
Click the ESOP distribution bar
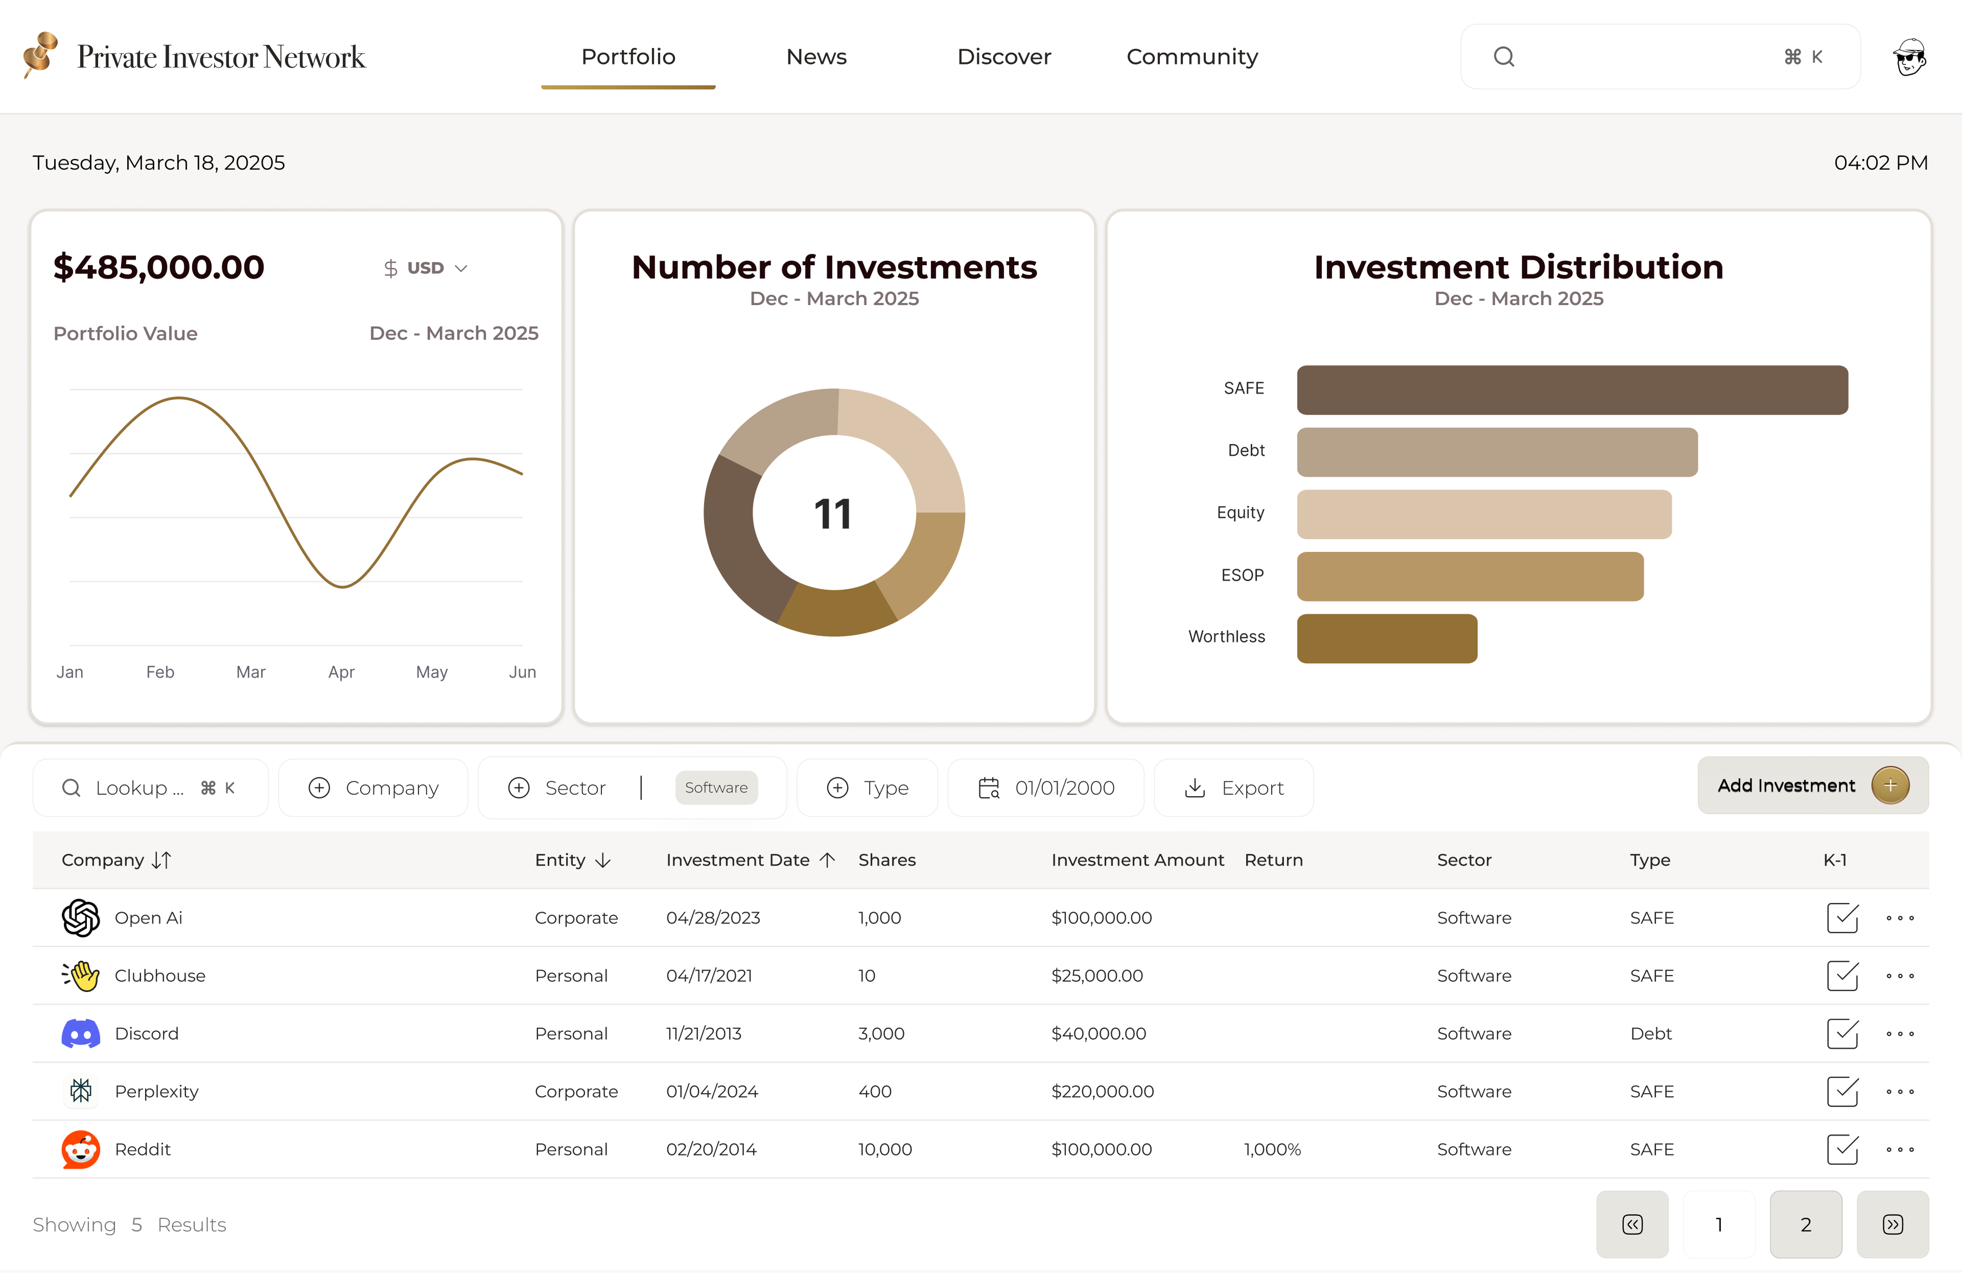(x=1470, y=576)
